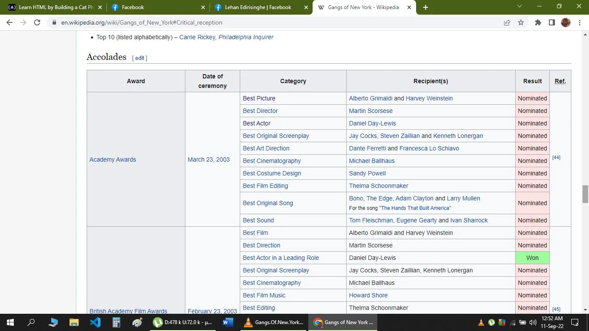Click the Chrome taskbar button
The height and width of the screenshot is (331, 589).
(343, 322)
